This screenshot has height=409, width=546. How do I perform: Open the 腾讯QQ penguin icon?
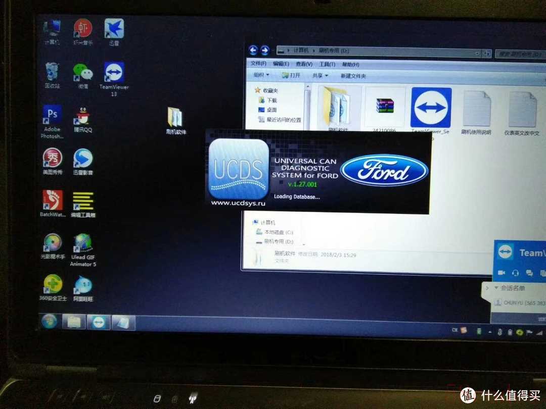(83, 120)
